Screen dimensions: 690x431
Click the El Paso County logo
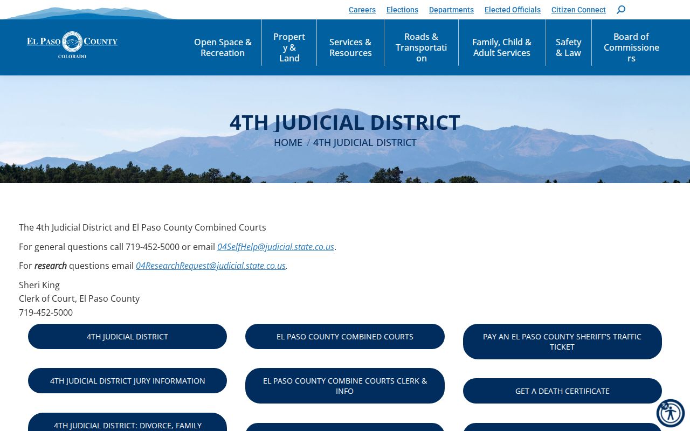(72, 45)
